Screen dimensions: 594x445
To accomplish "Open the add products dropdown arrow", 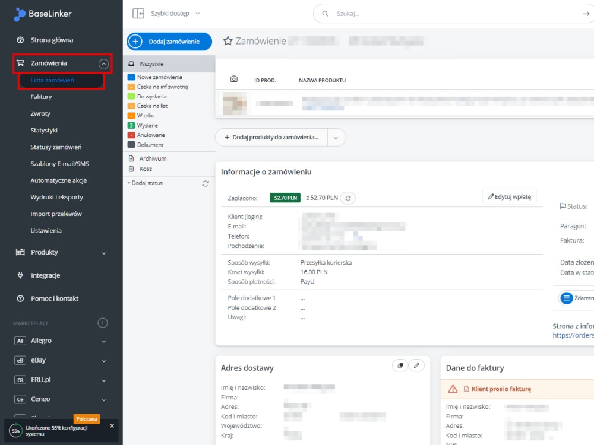I will 336,138.
